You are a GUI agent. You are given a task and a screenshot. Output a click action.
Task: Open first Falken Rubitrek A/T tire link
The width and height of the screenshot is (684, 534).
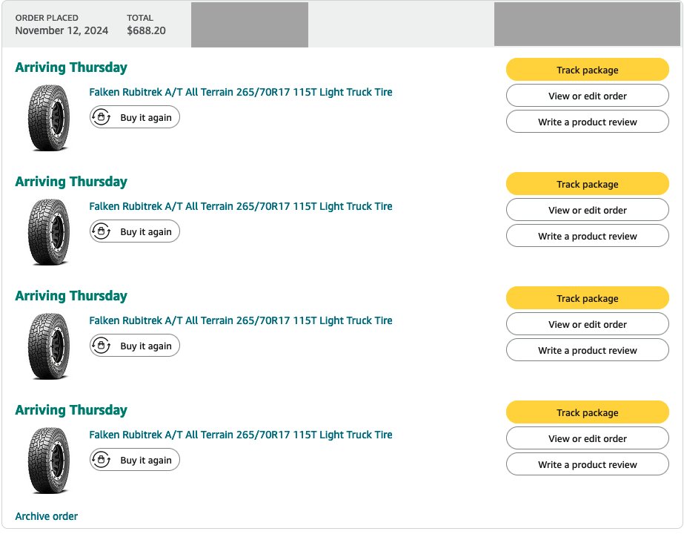240,92
